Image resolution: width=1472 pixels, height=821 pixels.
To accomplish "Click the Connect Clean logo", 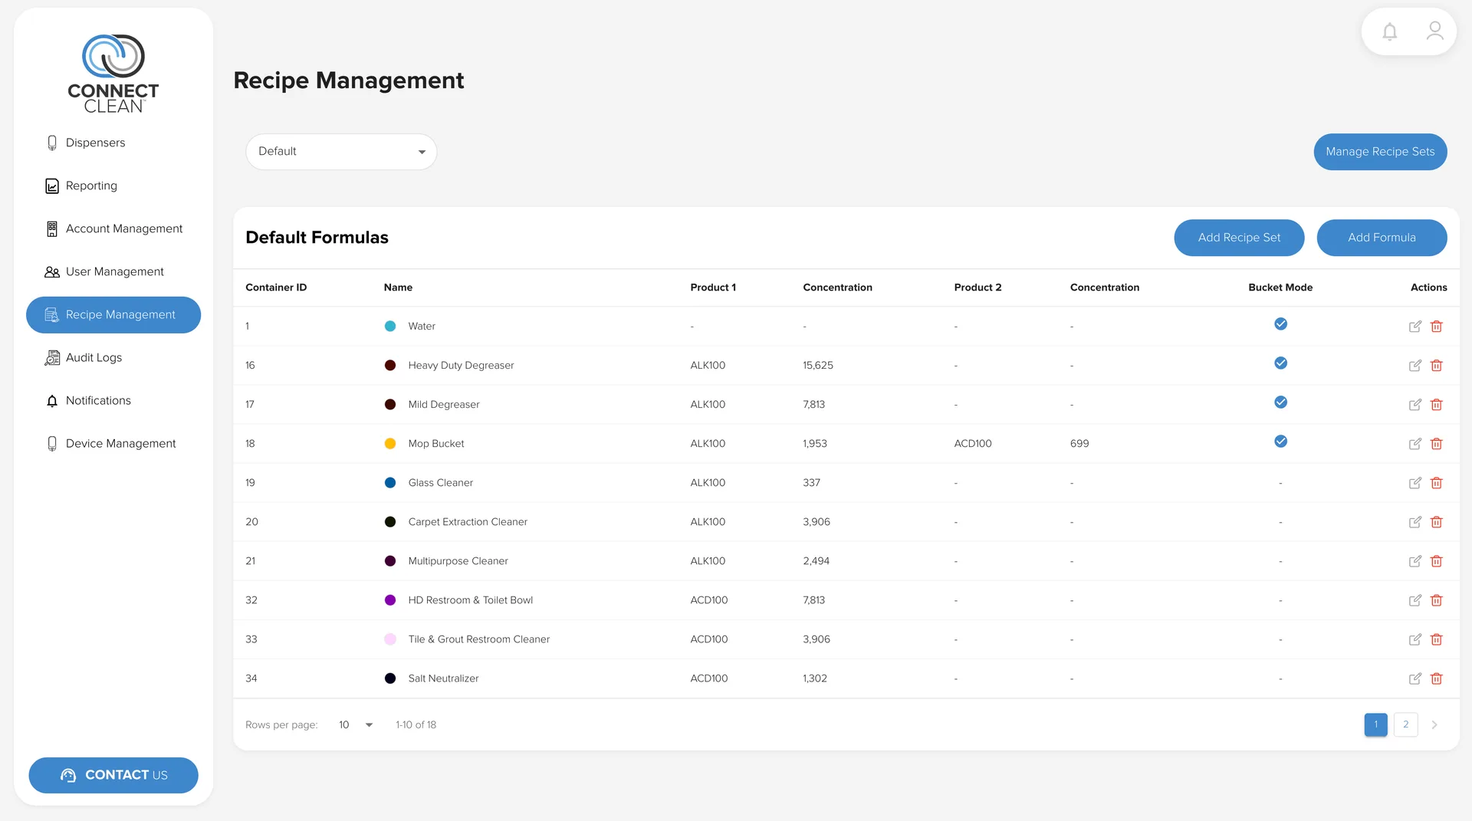I will (x=113, y=74).
